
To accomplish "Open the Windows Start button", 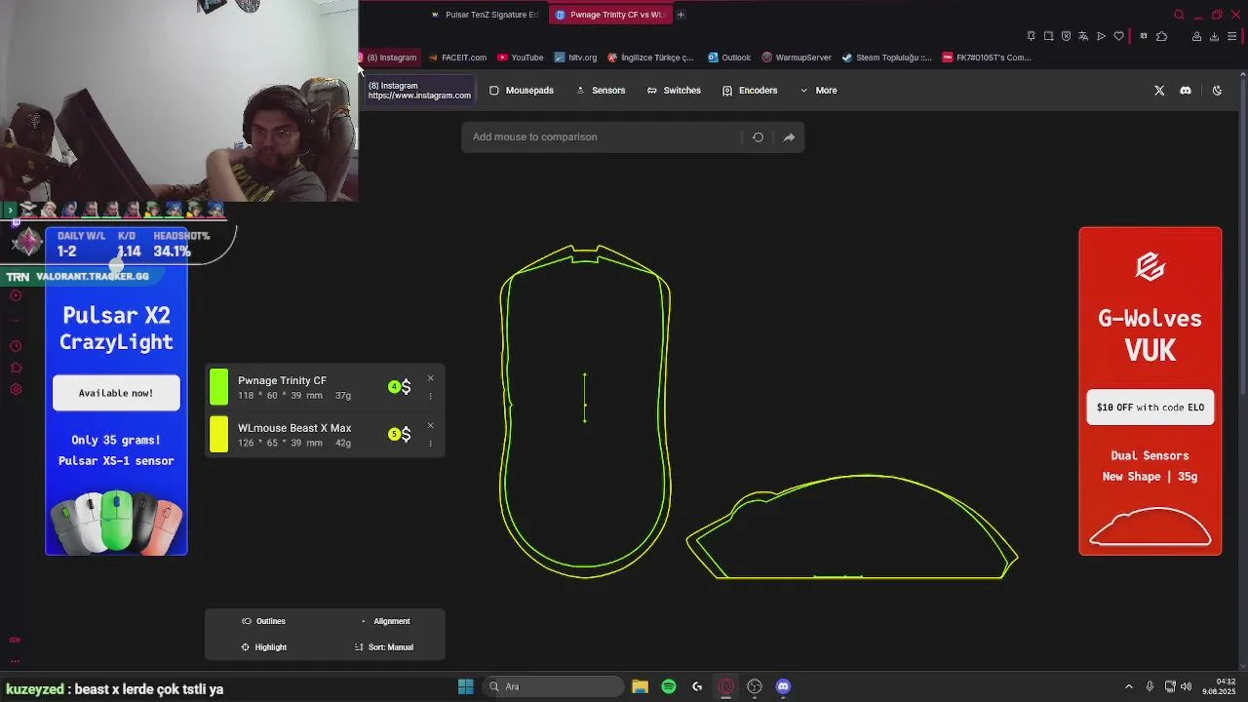I will (x=466, y=686).
